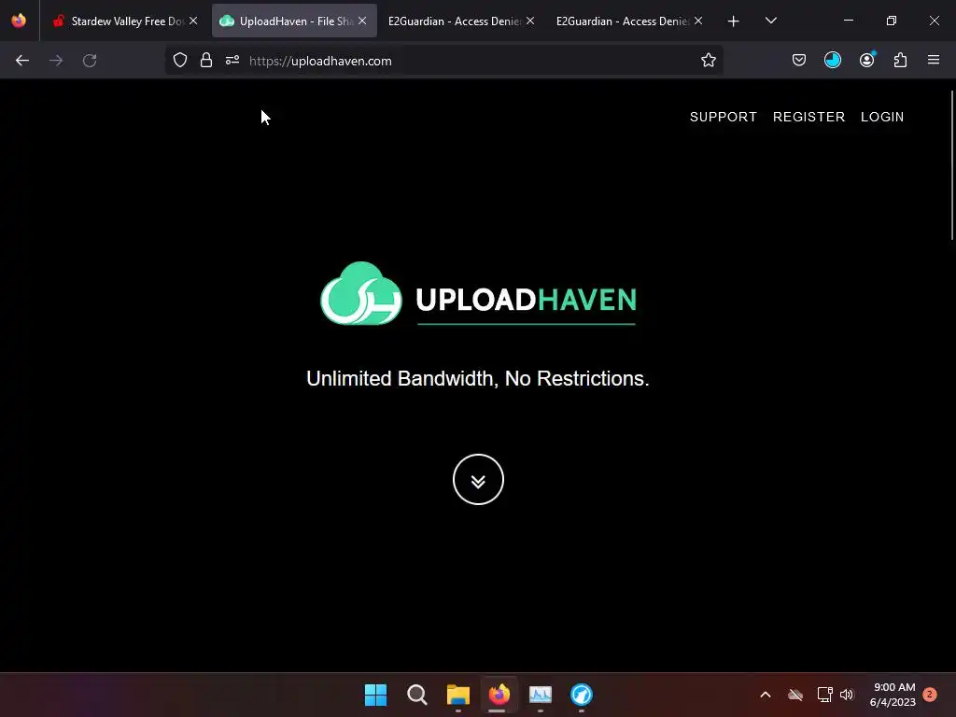Open the Firefox application hamburger menu
This screenshot has width=956, height=717.
(x=934, y=60)
